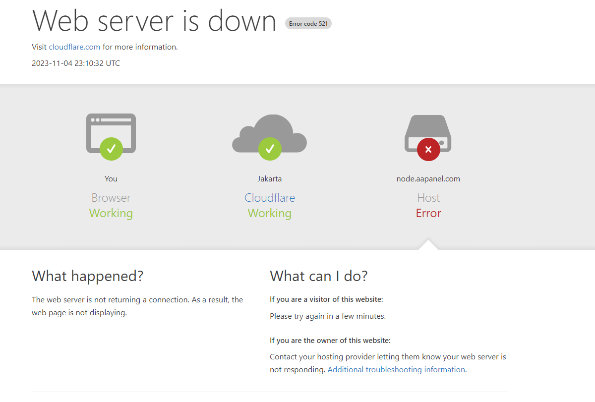Screen dimensions: 595x402
Task: Click the Browser label
Action: click(x=111, y=198)
